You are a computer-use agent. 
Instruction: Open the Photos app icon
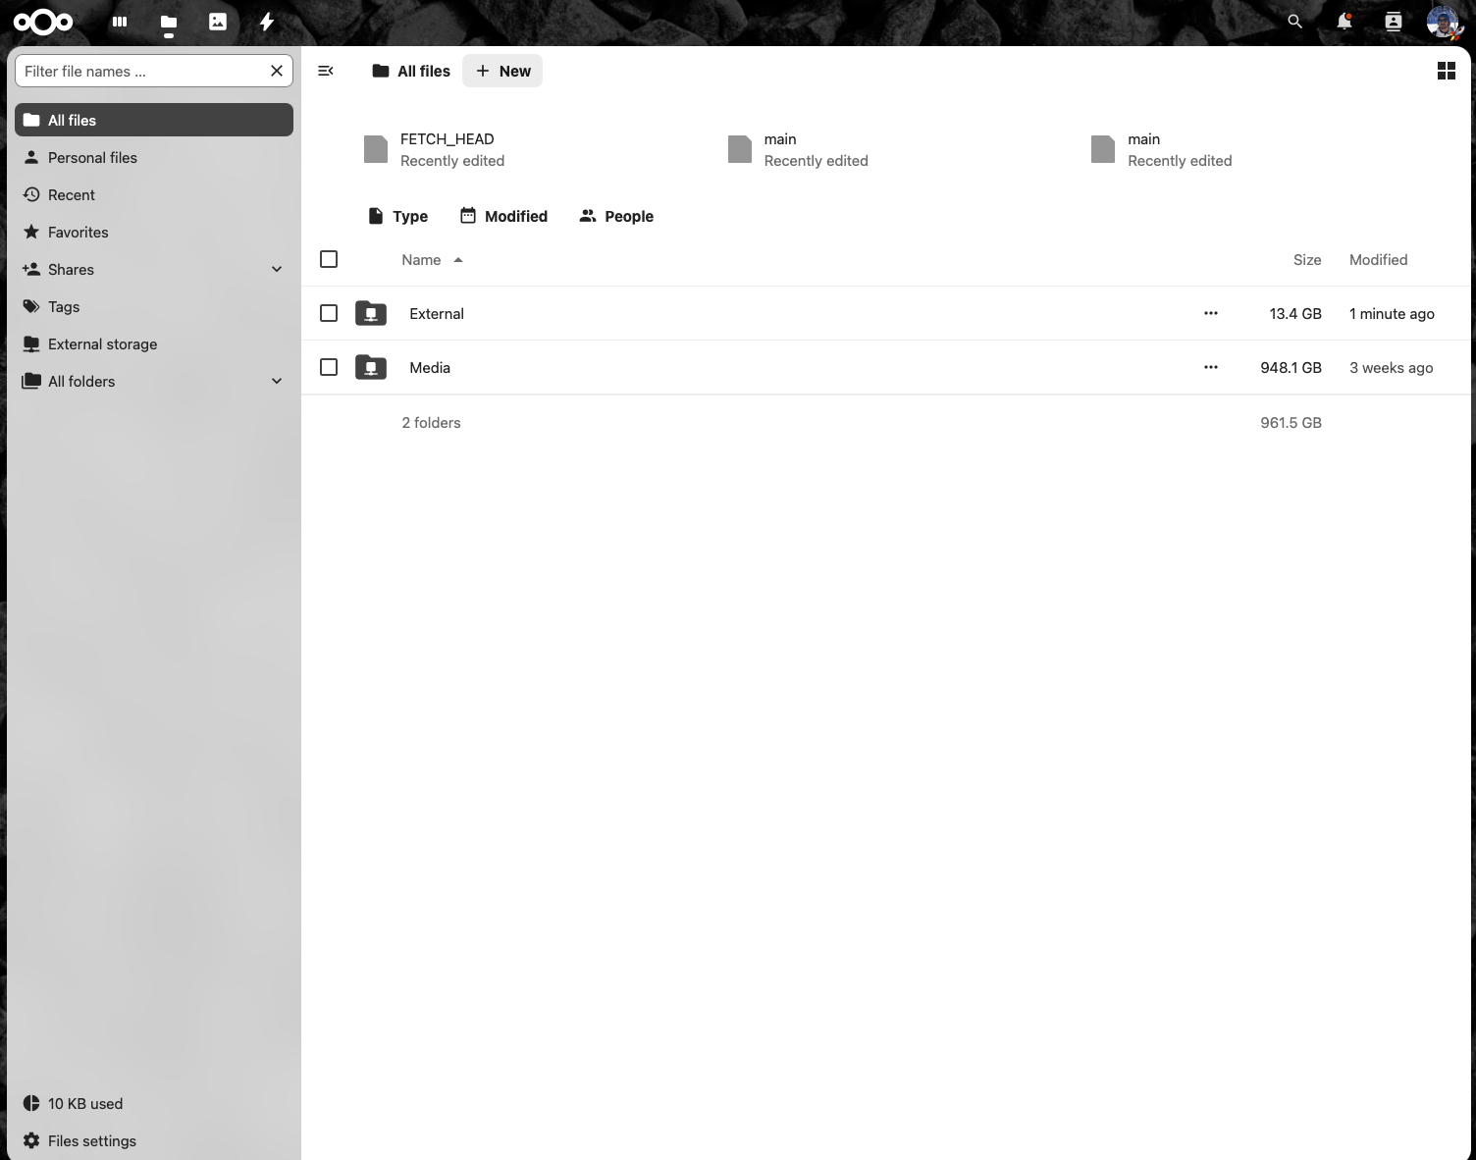218,22
